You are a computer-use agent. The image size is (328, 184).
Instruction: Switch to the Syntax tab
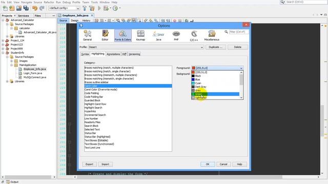click(85, 54)
